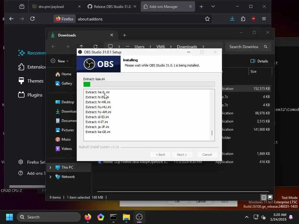Viewport: 299px width, 224px height.
Task: Click the OBS install progress bar
Action: point(149,84)
